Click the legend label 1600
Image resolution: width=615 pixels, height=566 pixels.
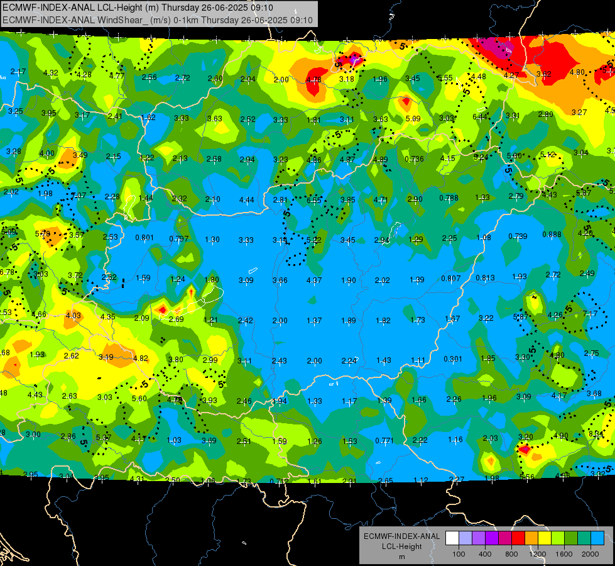click(564, 554)
